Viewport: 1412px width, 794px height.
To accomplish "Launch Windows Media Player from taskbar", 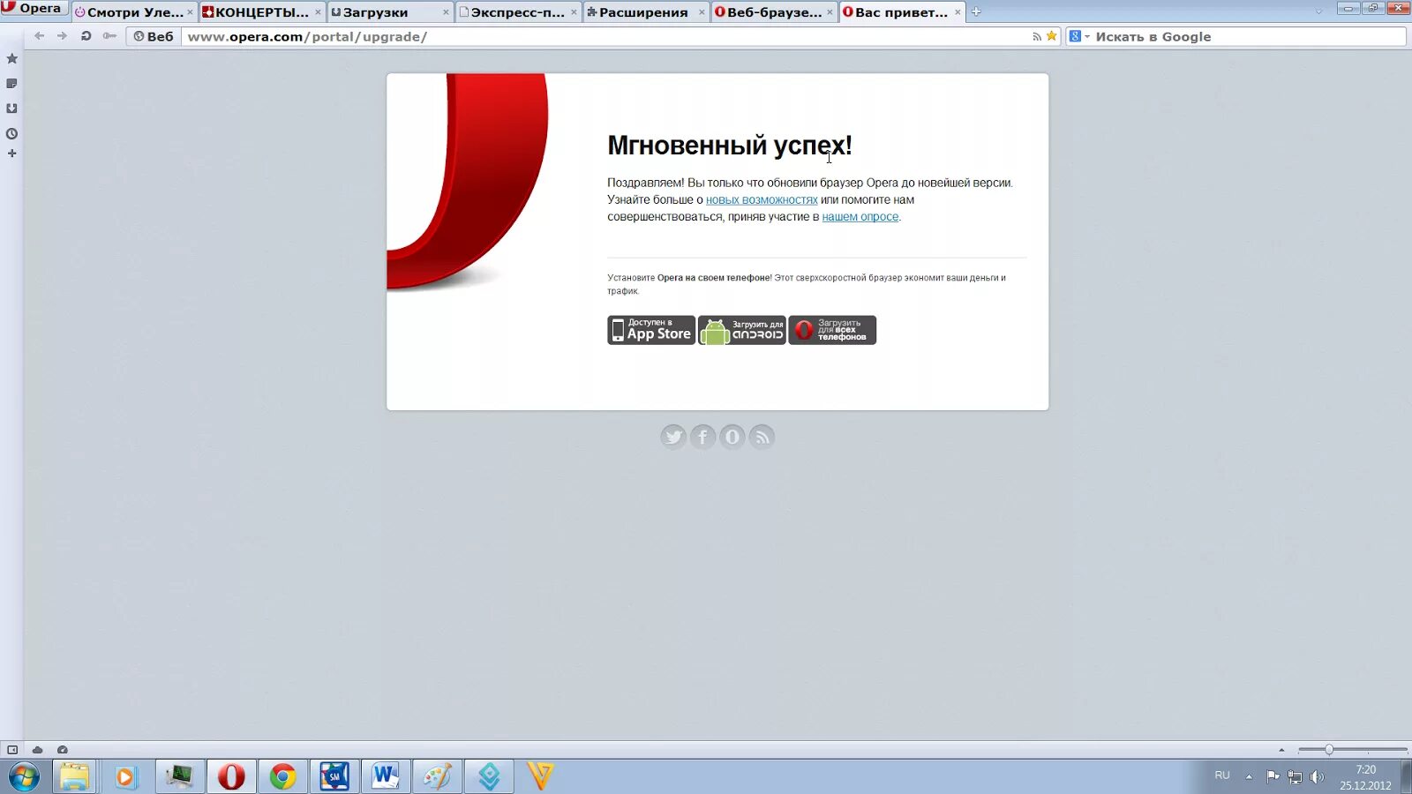I will point(126,777).
